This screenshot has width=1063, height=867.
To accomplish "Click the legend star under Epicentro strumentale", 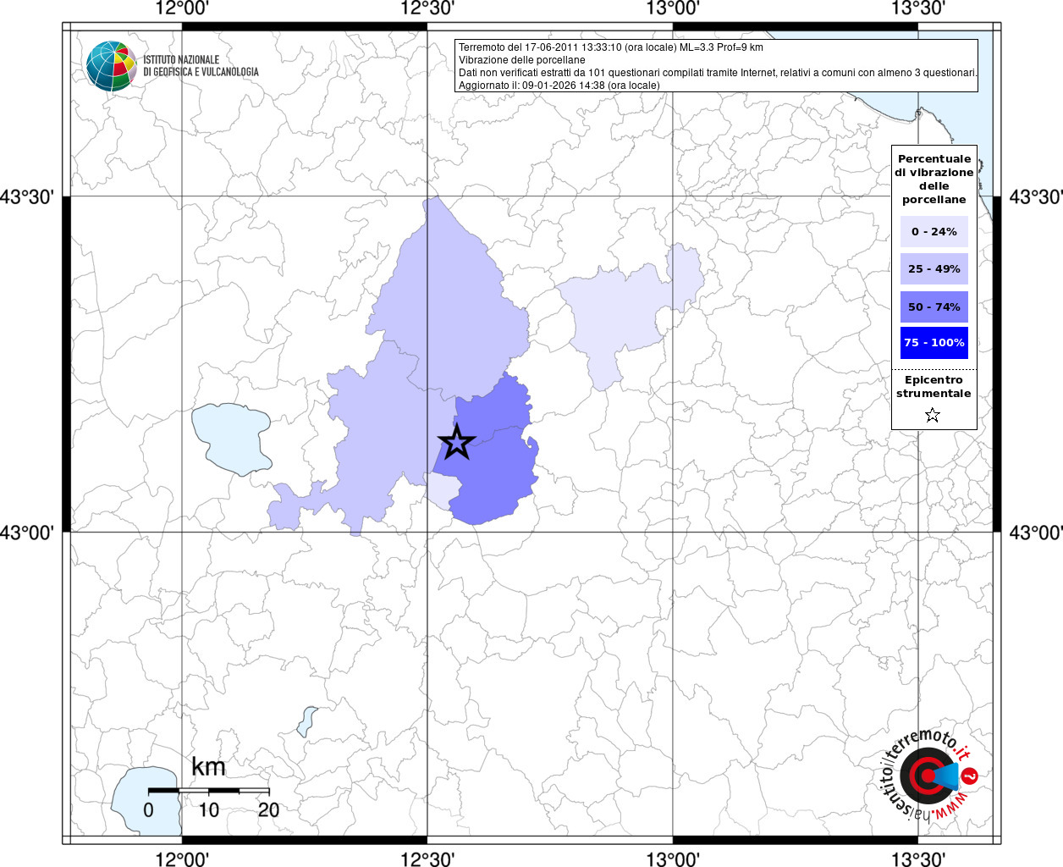I will (933, 415).
